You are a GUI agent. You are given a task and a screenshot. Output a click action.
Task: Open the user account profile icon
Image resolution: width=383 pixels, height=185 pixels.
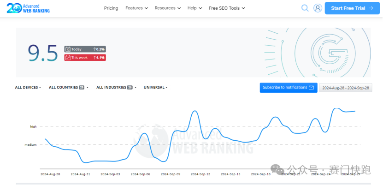318,8
